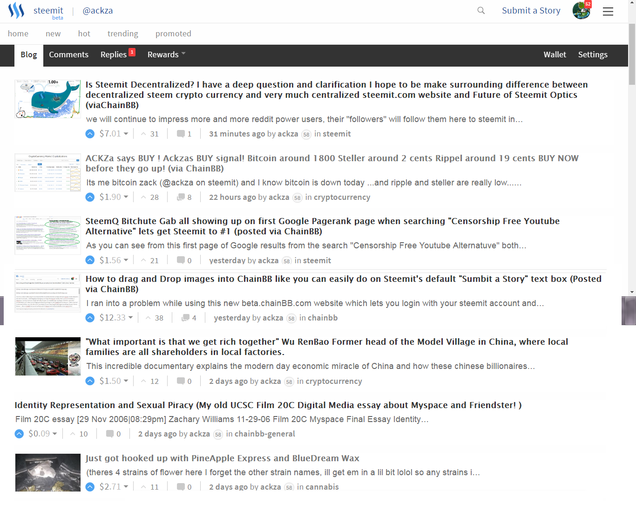Expand the $2.71 payout dropdown
The height and width of the screenshot is (505, 636).
click(114, 487)
